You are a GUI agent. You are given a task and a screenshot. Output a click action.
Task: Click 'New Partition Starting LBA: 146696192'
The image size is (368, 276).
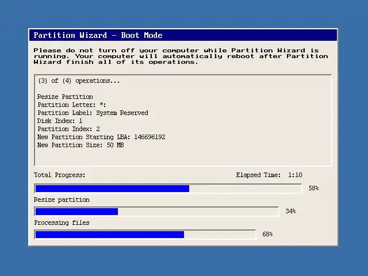pyautogui.click(x=101, y=137)
